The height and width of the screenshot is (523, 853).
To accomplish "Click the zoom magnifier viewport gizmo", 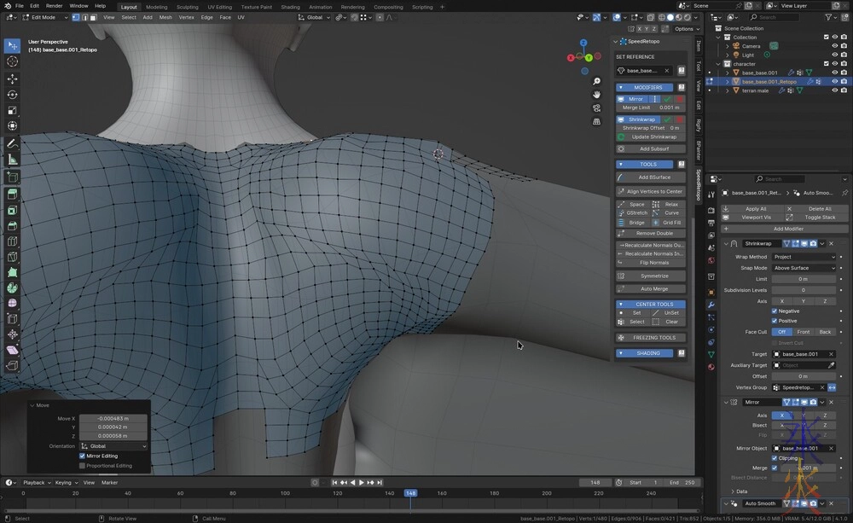I will [597, 81].
